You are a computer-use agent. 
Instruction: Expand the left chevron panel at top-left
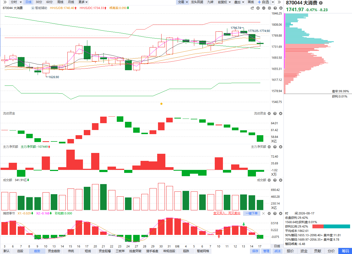click(x=5, y=2)
